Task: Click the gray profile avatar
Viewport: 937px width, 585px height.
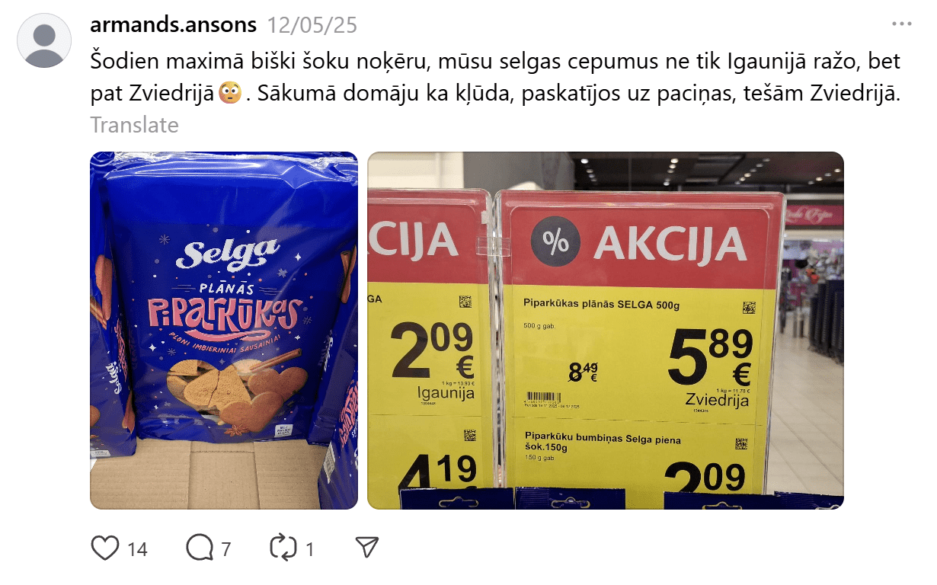Action: (44, 40)
